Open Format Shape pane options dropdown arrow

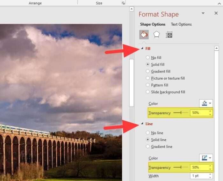203,13
